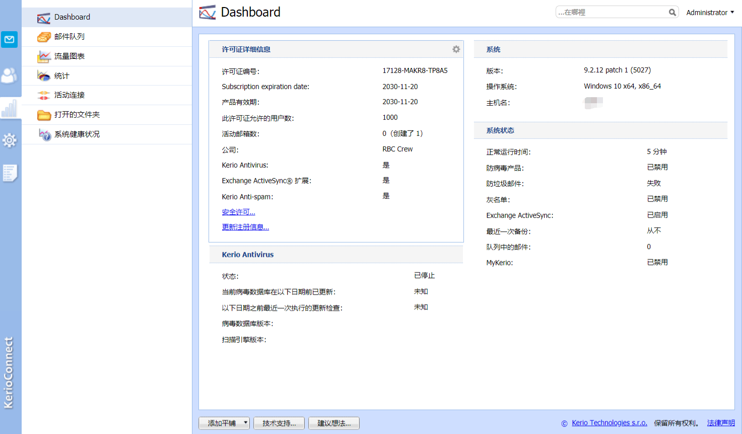
Task: Select 系统健康状况 in the navigation list
Action: point(107,134)
